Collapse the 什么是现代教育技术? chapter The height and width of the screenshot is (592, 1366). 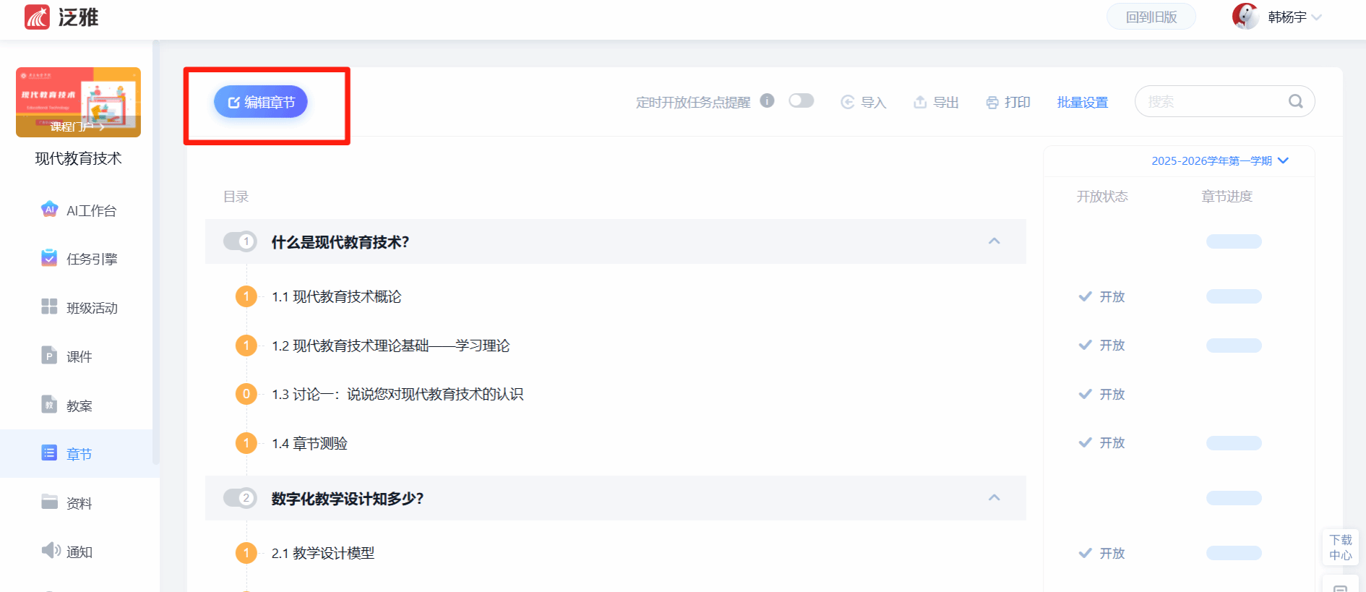pos(995,241)
